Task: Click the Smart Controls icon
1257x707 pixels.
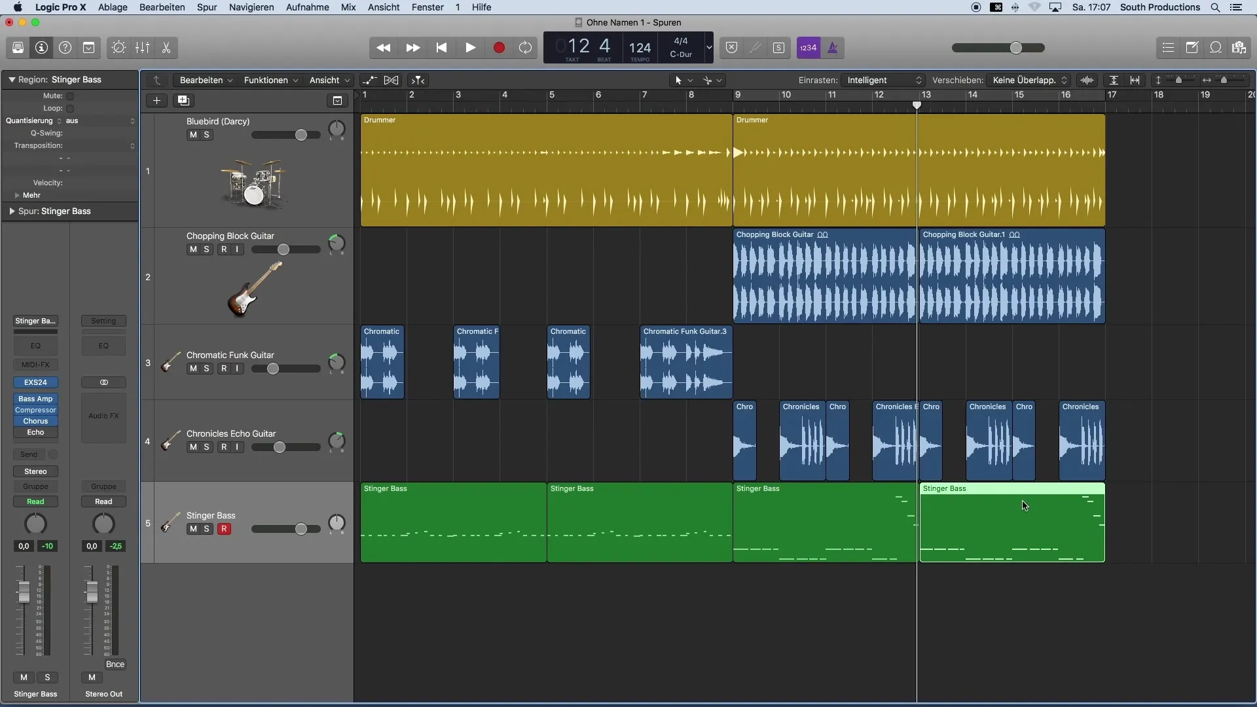Action: (119, 48)
